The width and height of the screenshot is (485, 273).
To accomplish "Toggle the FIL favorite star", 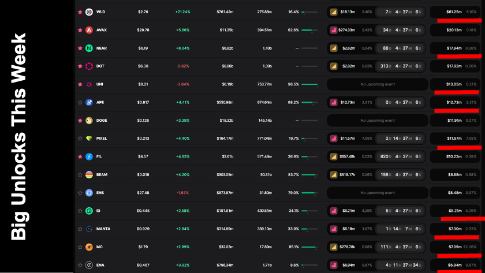I will [x=80, y=156].
